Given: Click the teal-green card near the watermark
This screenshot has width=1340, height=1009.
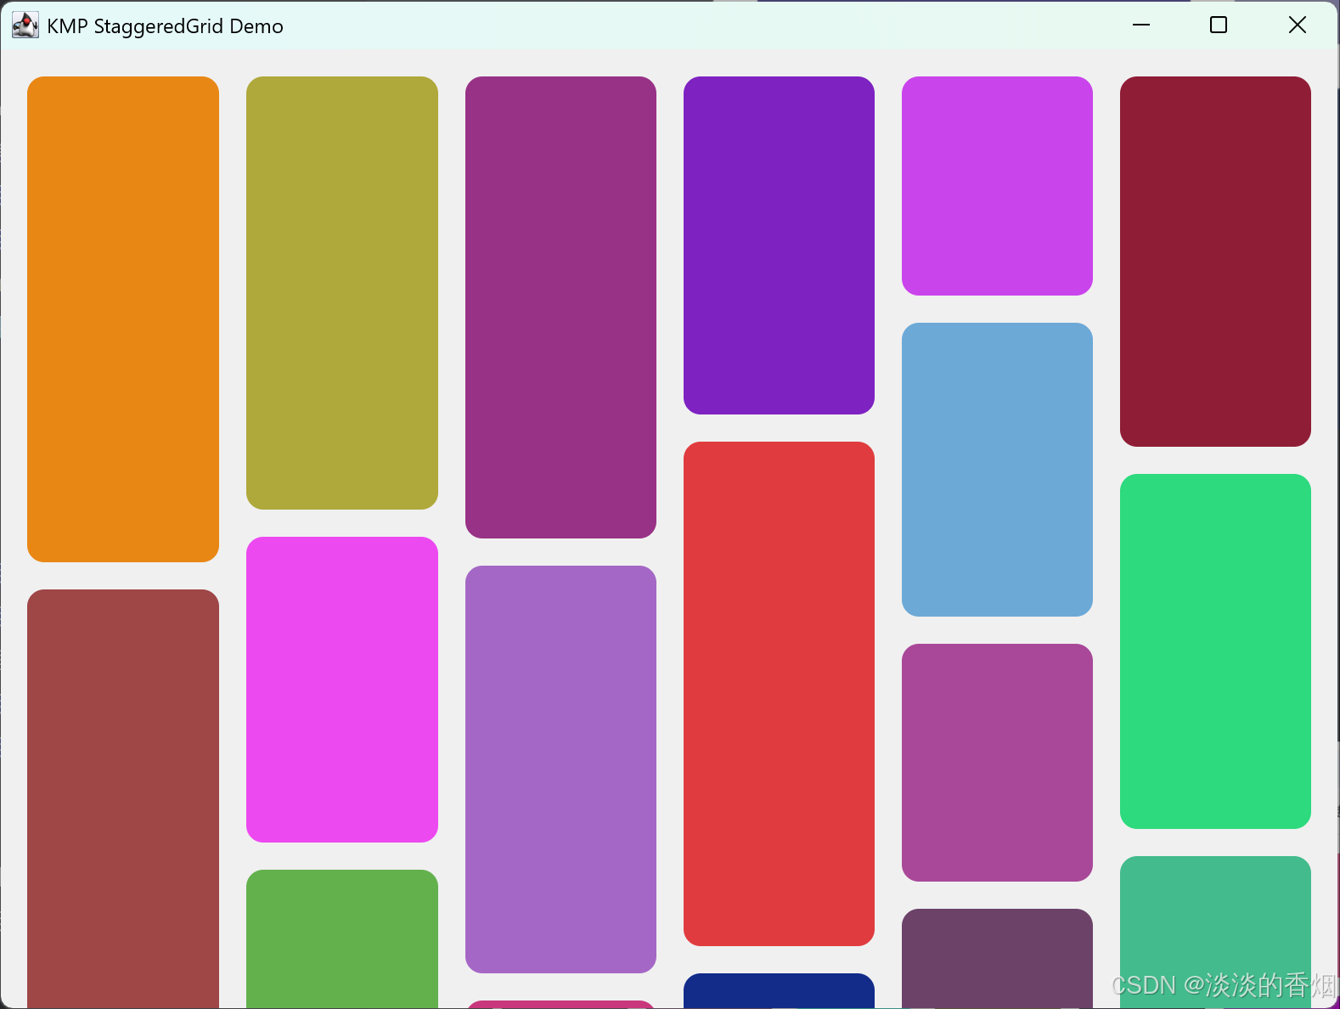Looking at the screenshot, I should 1215,933.
